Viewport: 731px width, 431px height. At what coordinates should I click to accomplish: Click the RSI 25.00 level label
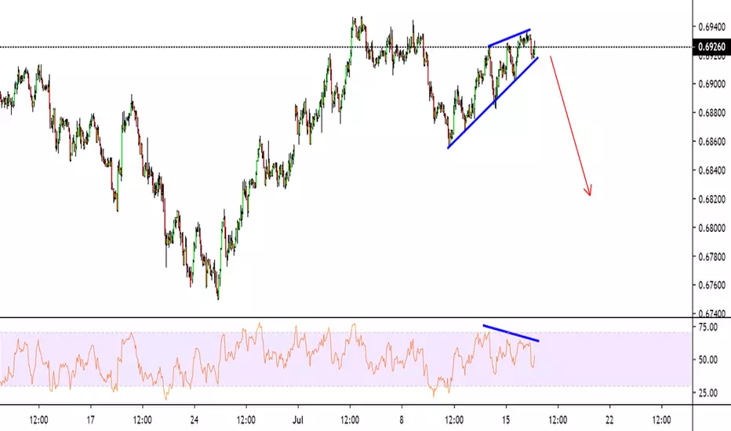[x=707, y=393]
